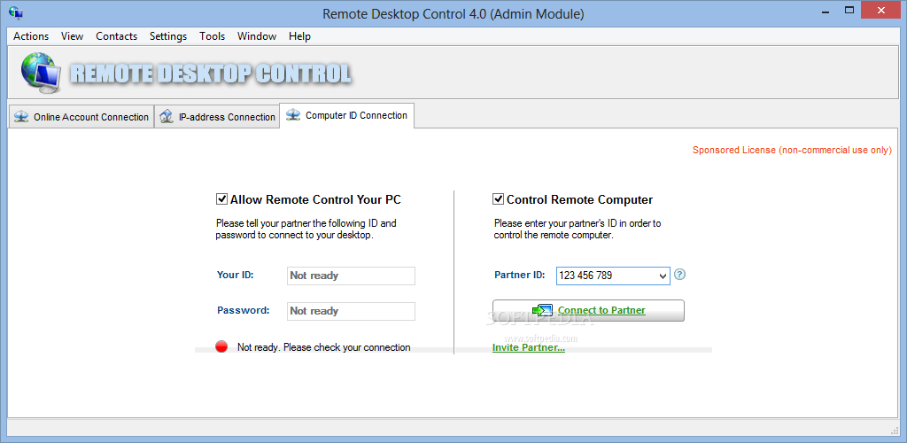Image resolution: width=907 pixels, height=443 pixels.
Task: Click the 'Password:' label
Action: [244, 310]
